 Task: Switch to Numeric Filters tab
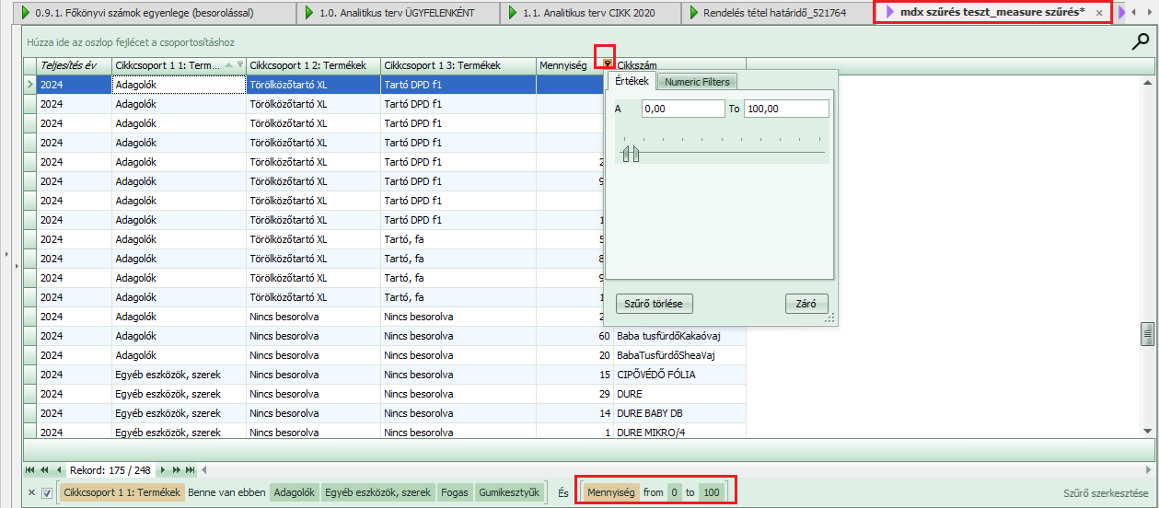coord(697,82)
